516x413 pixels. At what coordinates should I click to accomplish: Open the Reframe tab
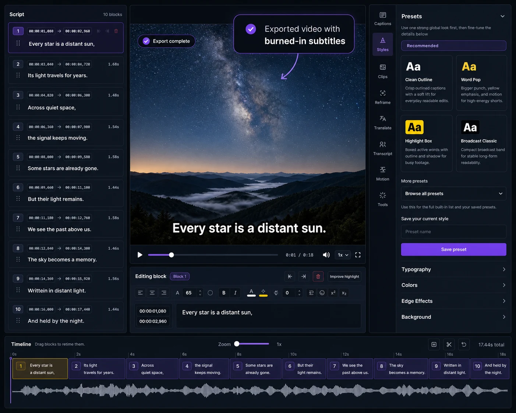click(383, 97)
